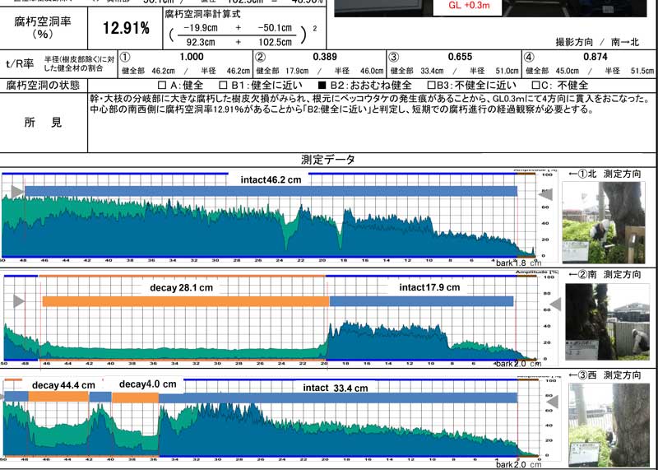Click the blue intact 33.4 cm bar

point(338,398)
